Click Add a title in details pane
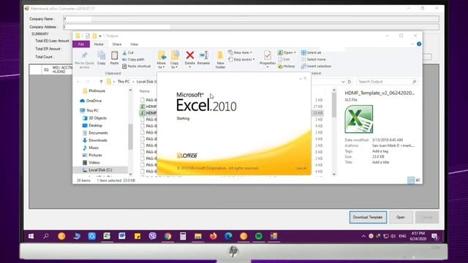Viewport: 468px width, 263px height. [380, 162]
